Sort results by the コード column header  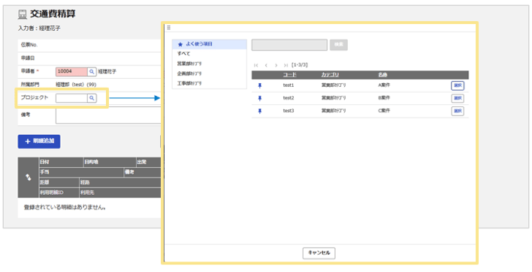(x=289, y=75)
